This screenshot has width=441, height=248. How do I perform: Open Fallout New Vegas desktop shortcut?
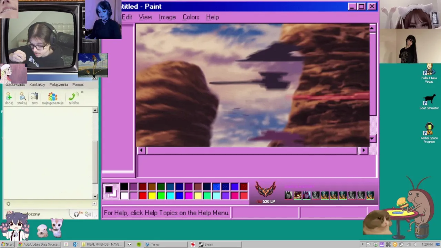[429, 73]
